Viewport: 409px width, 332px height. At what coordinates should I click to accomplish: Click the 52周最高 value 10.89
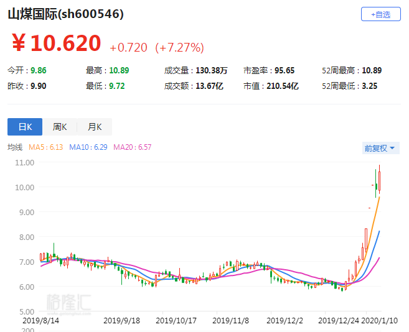372,70
